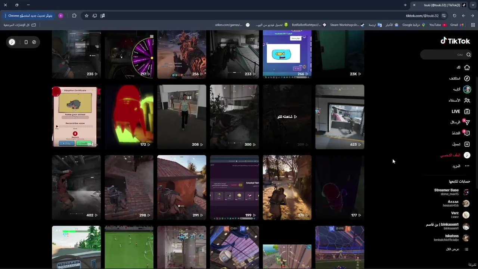Click the round white floating widget icon
Screen dimensions: 478x269
point(12,42)
